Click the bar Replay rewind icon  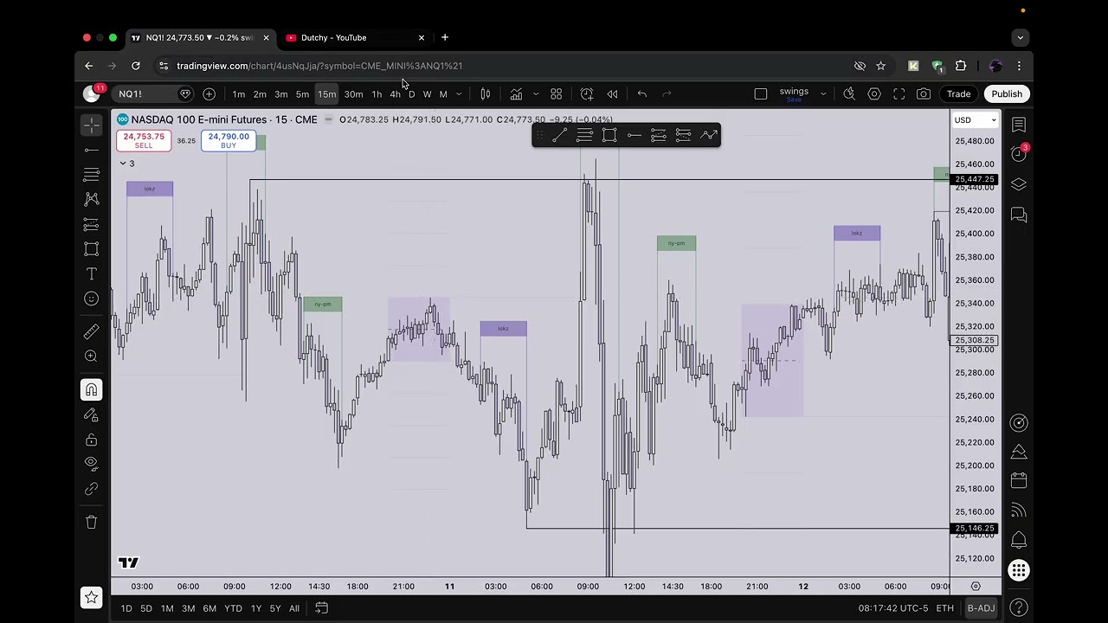click(612, 93)
